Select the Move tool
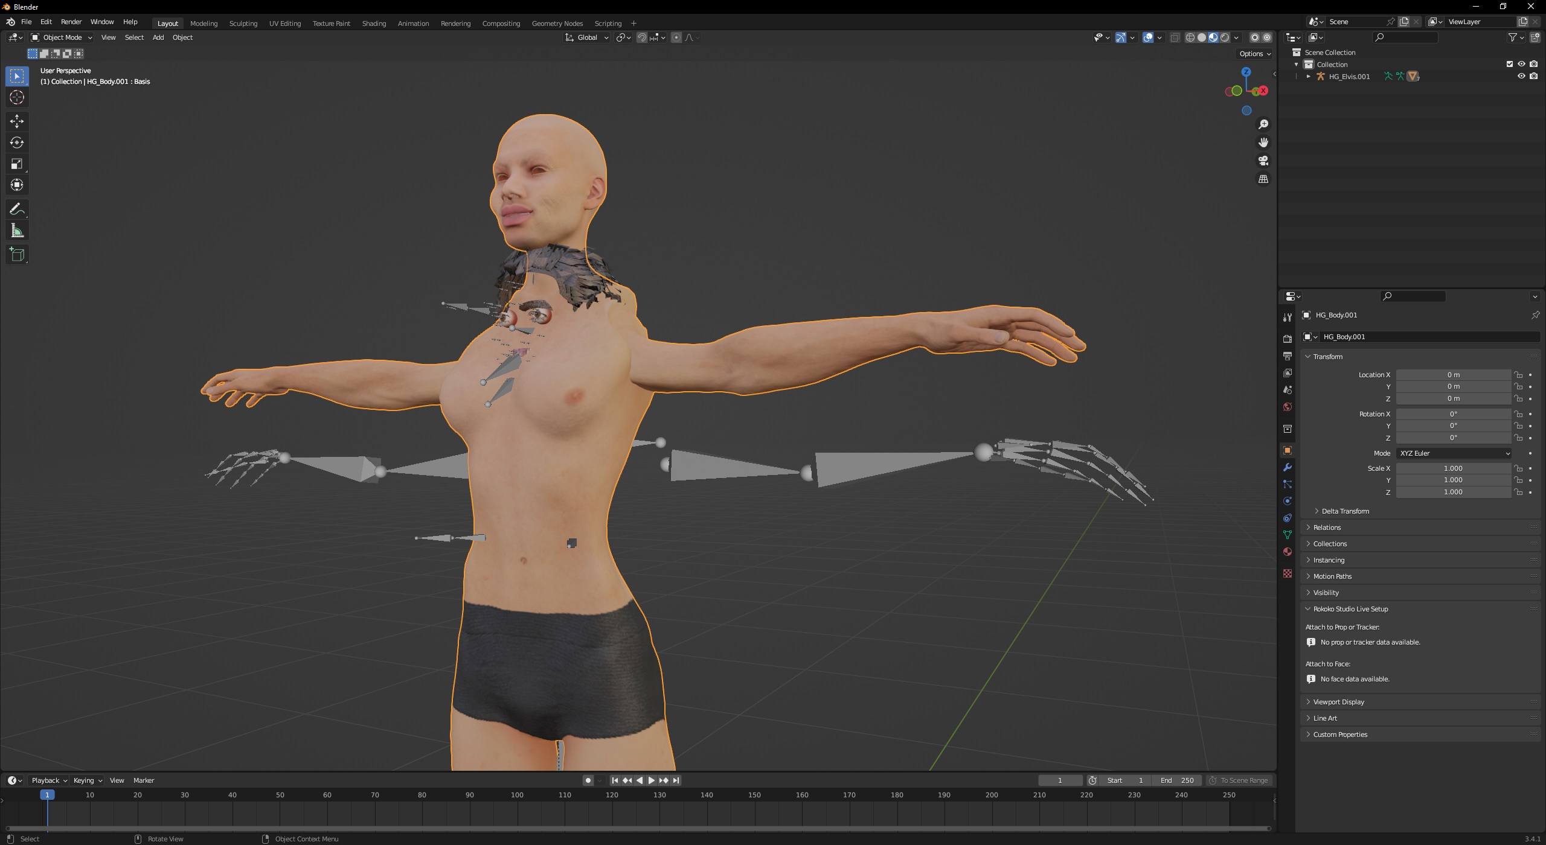The height and width of the screenshot is (845, 1546). pos(17,121)
